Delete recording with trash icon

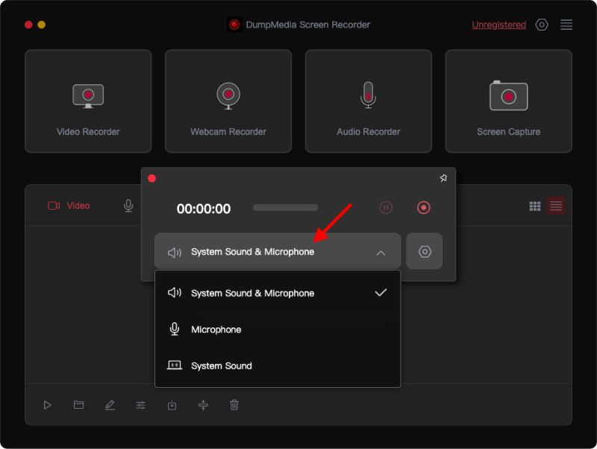point(234,405)
